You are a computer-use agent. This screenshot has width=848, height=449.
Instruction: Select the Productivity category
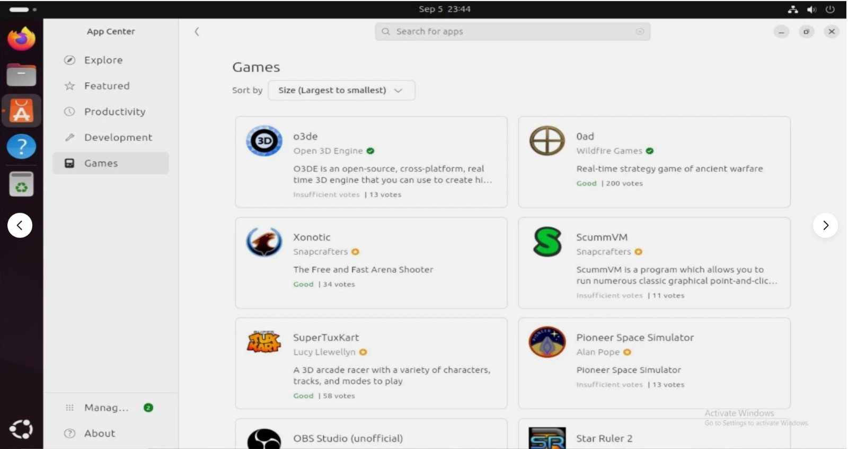click(x=111, y=111)
